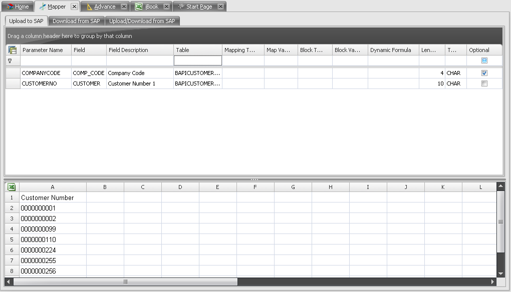This screenshot has height=292, width=511.
Task: Switch to Download from SAP tab
Action: click(x=76, y=21)
